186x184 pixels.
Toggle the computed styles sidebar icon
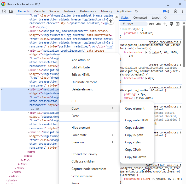178,24
